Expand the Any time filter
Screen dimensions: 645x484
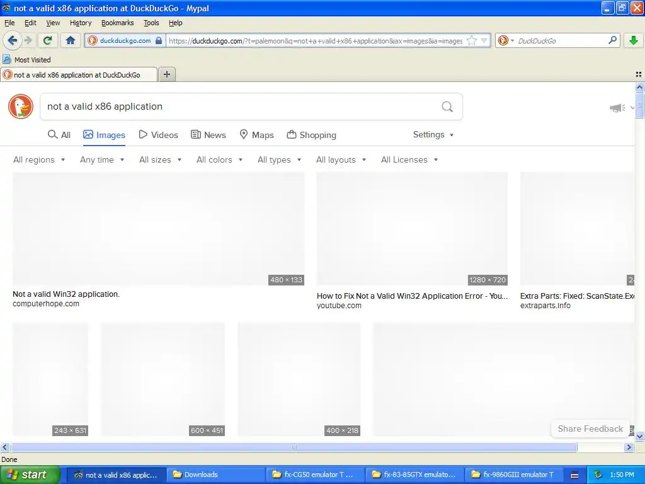(x=102, y=159)
